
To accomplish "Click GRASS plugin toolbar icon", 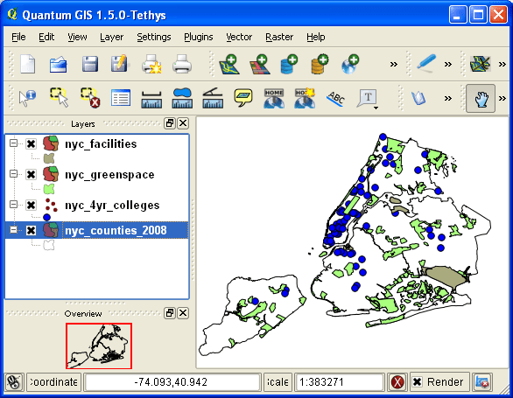I will coord(480,64).
